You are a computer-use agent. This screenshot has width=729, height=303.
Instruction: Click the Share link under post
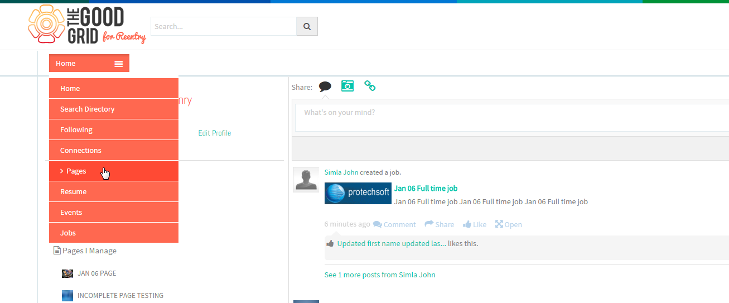coord(445,224)
